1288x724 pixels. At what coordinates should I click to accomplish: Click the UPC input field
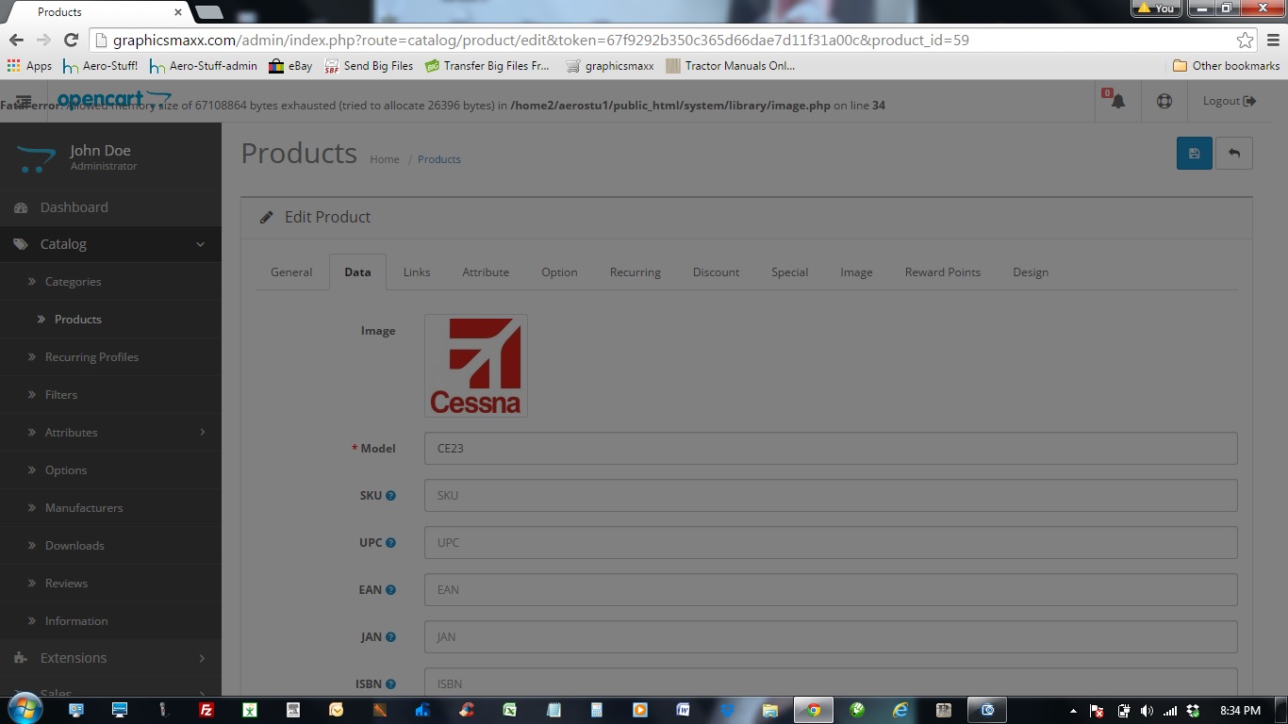pos(831,543)
